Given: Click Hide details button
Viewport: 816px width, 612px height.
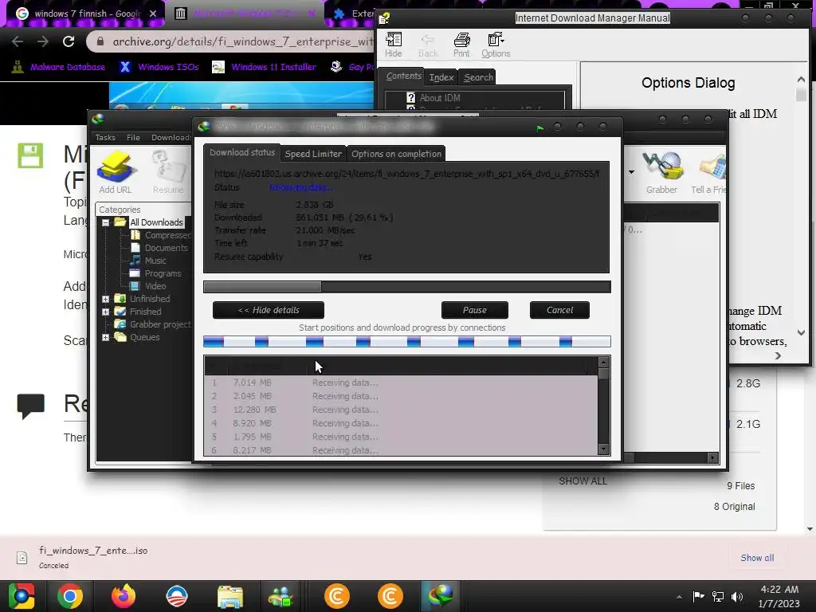Looking at the screenshot, I should pos(269,310).
